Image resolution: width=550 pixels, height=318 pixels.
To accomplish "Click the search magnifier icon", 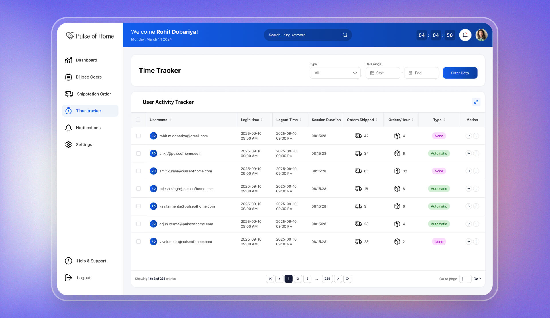I will coord(345,35).
